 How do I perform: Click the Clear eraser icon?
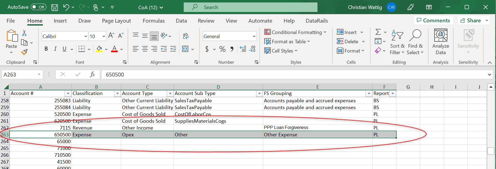click(x=378, y=50)
